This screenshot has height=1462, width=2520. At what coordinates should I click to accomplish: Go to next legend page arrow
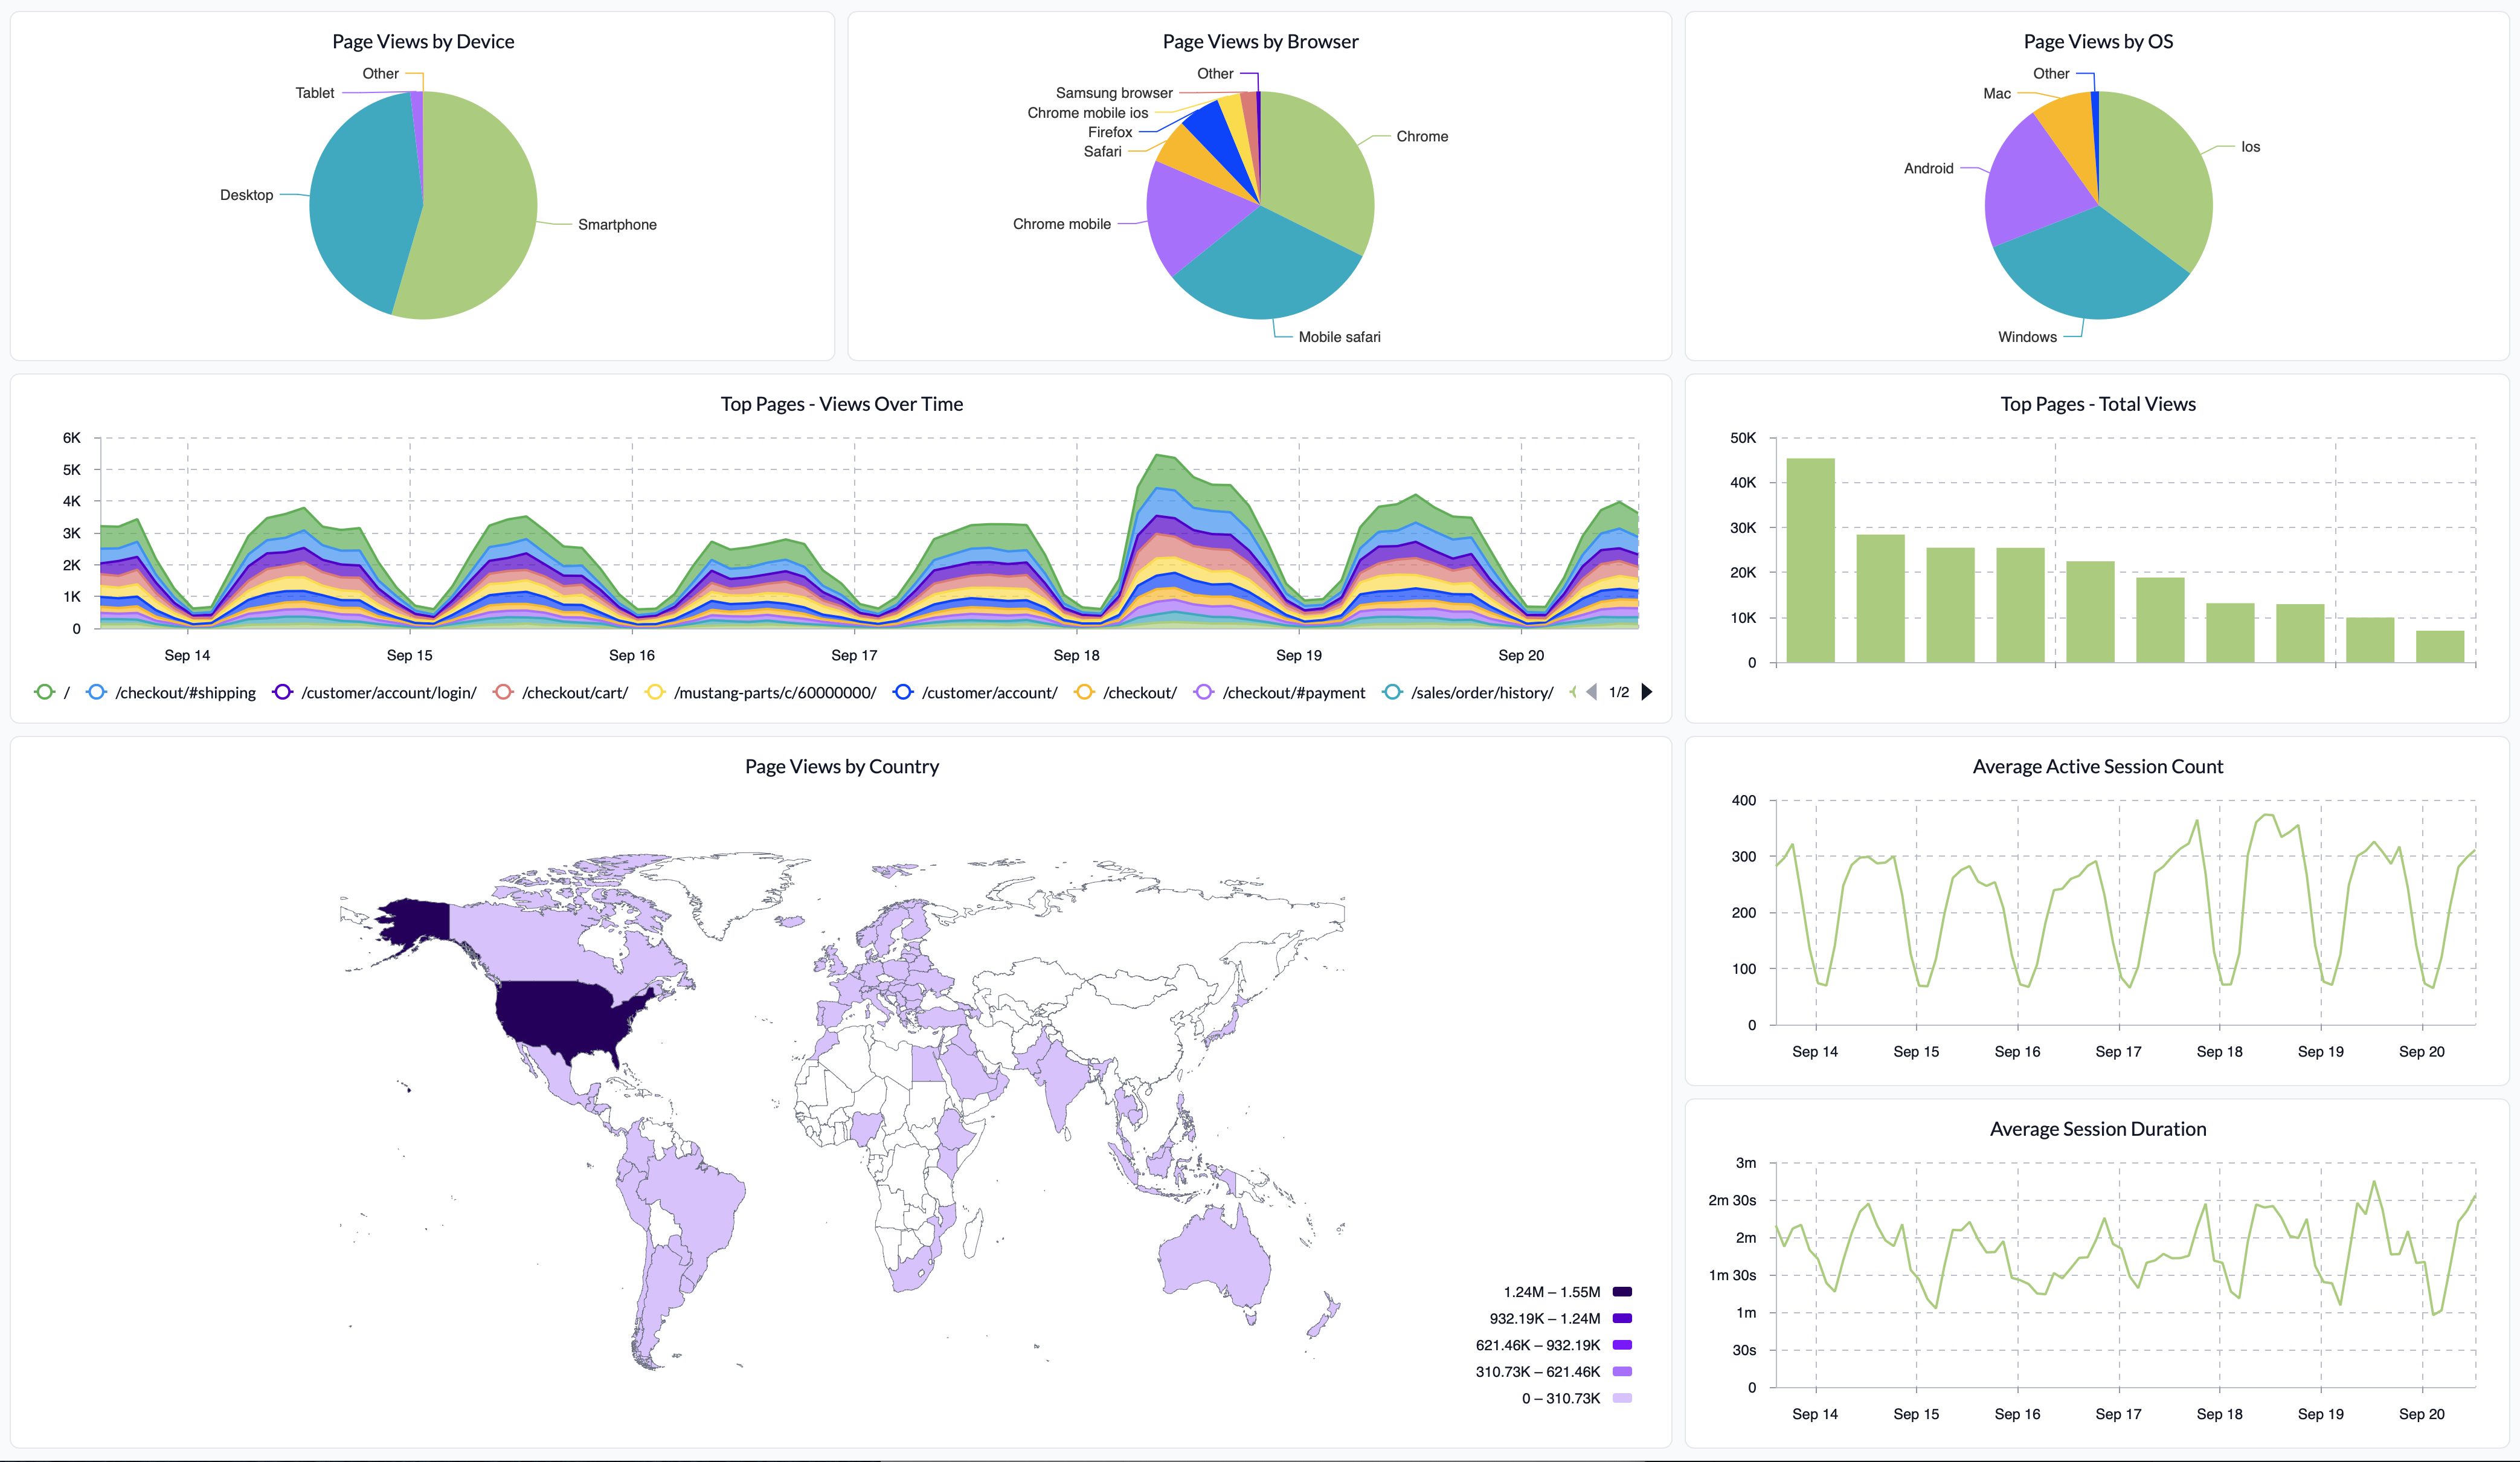tap(1647, 692)
